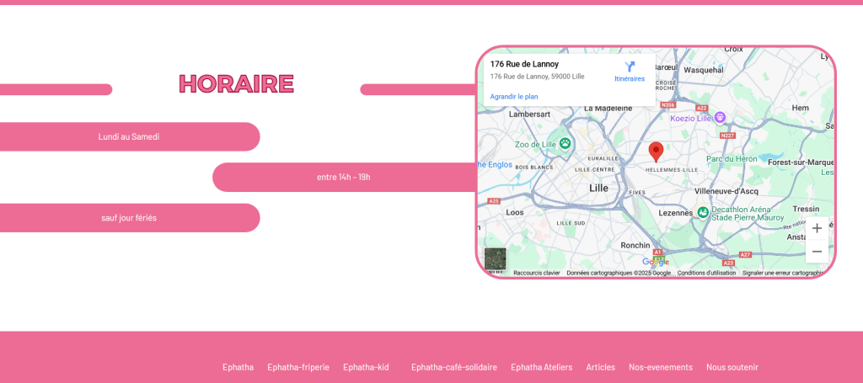Zoom in on the map
The image size is (863, 383).
pos(817,228)
